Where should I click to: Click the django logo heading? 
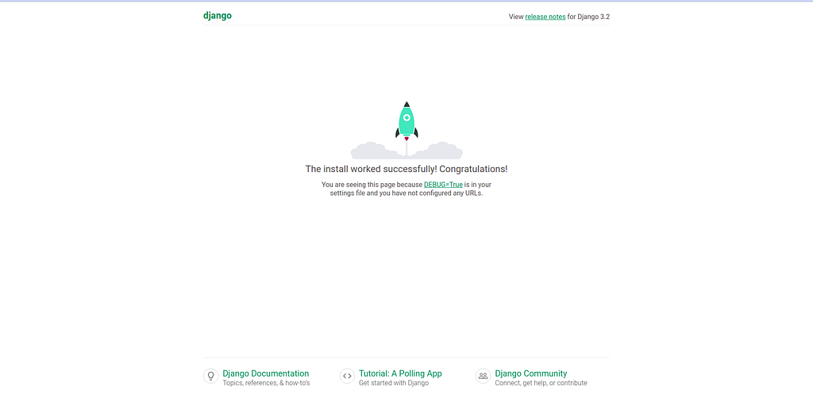tap(218, 16)
